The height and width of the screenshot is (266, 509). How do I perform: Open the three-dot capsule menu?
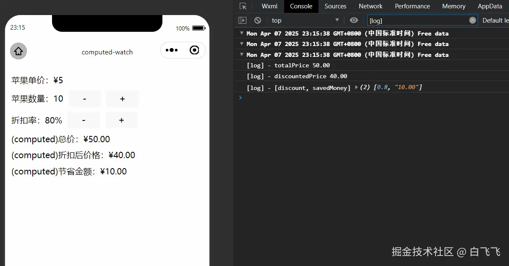(172, 50)
